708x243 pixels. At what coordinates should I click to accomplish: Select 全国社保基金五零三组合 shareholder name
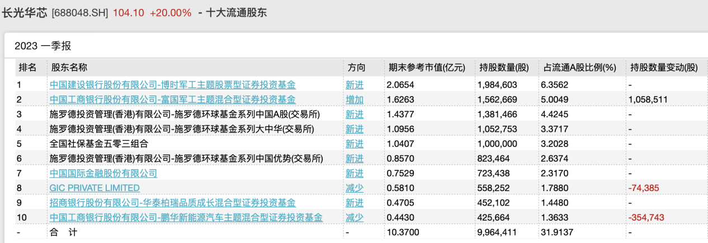[99, 144]
